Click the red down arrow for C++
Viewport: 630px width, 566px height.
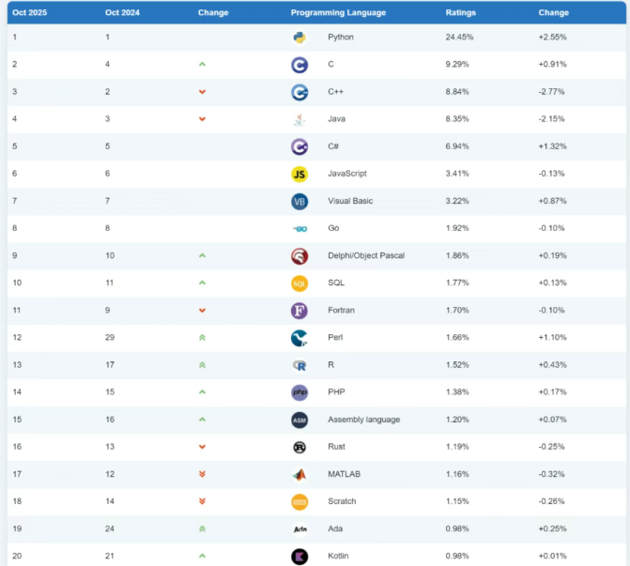coord(202,92)
